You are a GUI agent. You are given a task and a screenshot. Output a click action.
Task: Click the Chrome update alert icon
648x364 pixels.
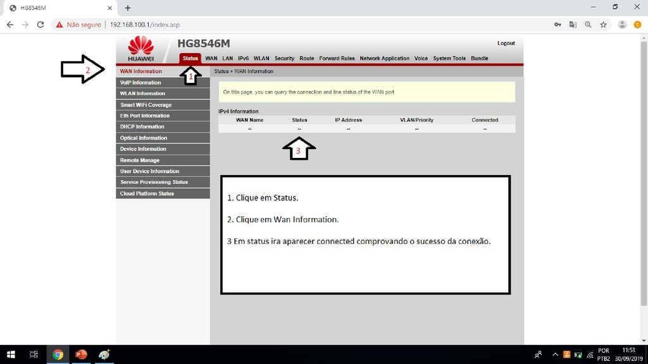[x=637, y=25]
